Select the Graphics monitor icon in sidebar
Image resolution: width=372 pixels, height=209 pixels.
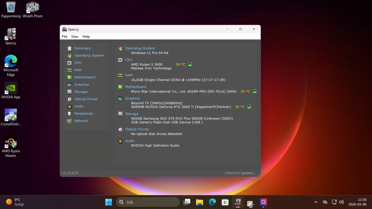pyautogui.click(x=69, y=85)
